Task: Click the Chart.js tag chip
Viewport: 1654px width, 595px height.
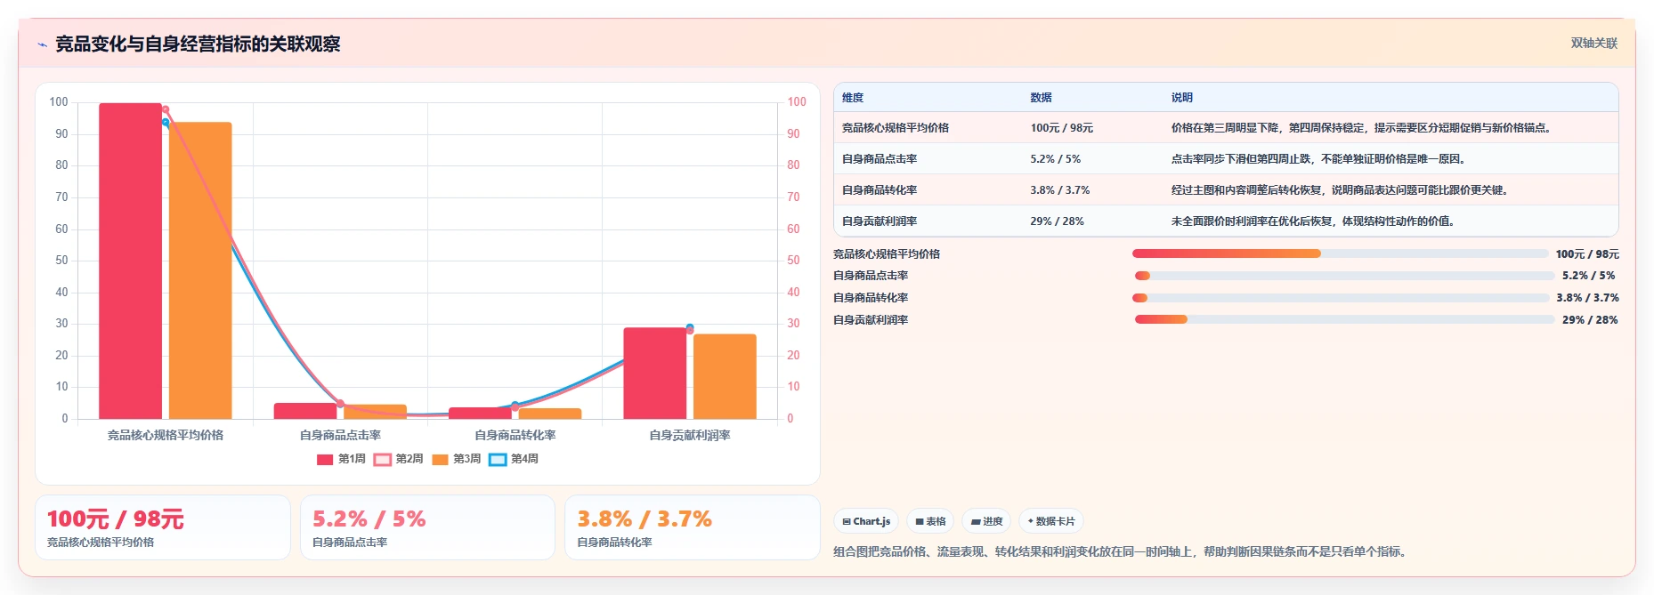Action: [865, 521]
